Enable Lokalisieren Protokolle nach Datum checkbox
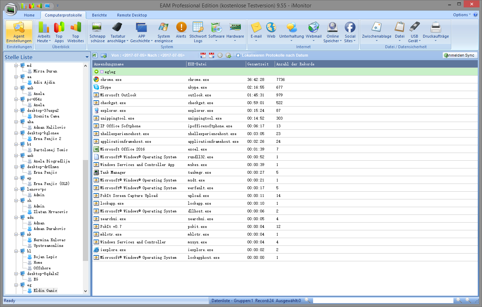The image size is (482, 307). coord(238,56)
